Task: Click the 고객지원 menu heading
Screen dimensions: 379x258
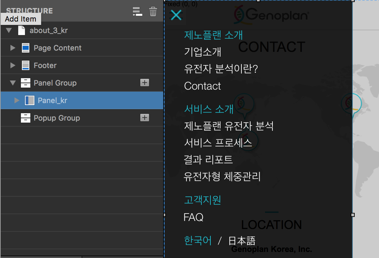Action: (202, 200)
